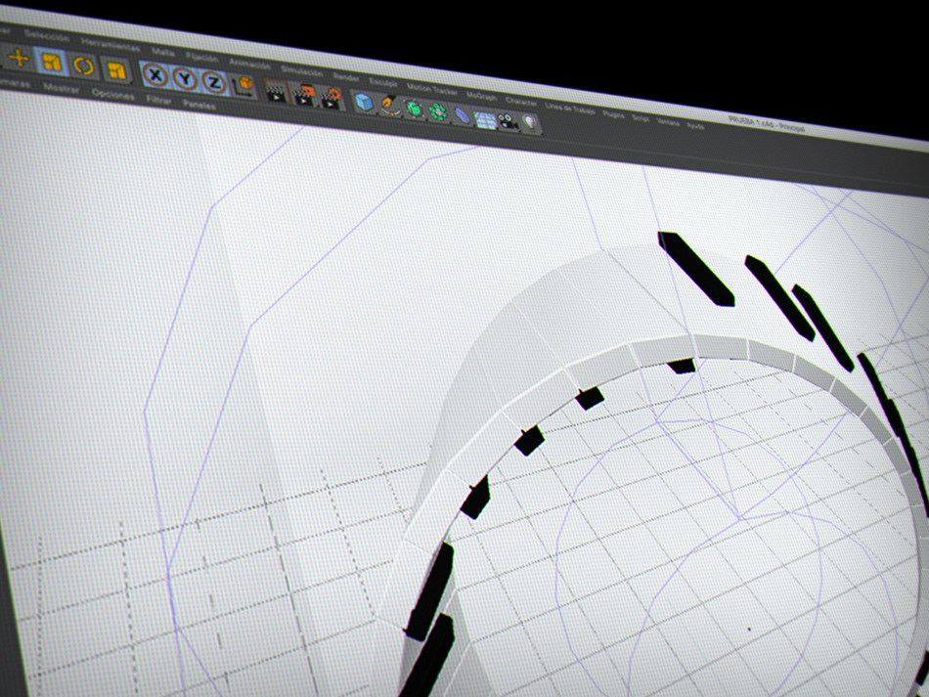
Task: Toggle X axis lock
Action: pyautogui.click(x=155, y=75)
